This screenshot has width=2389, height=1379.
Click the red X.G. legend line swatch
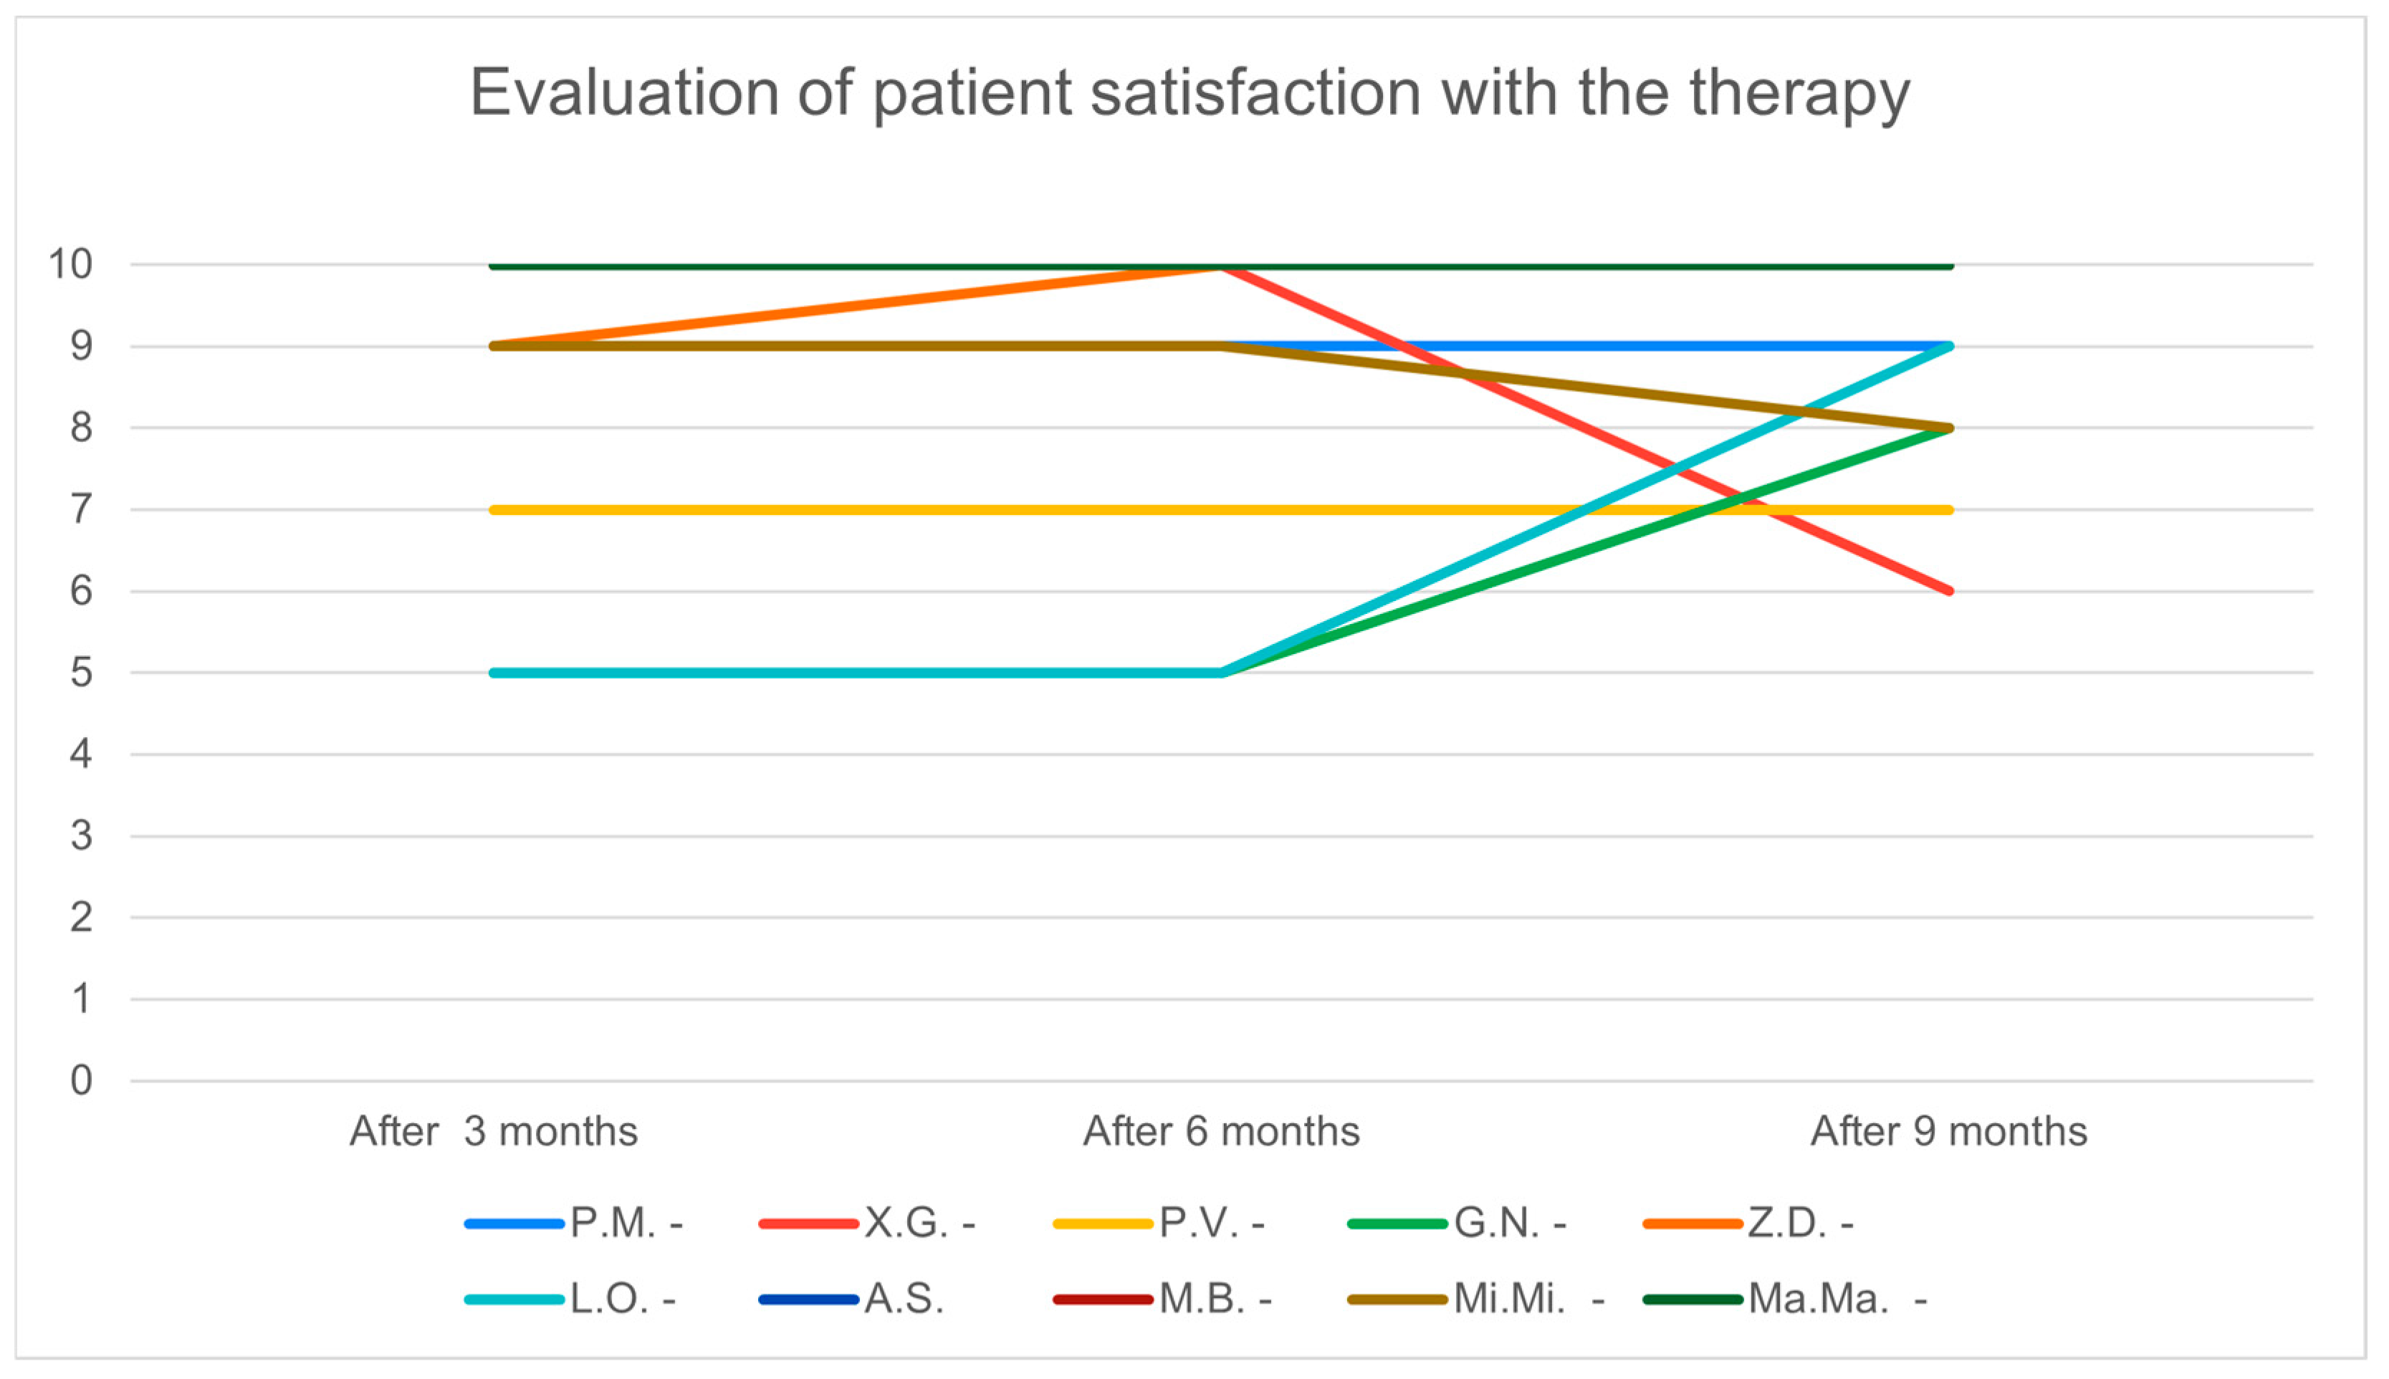pyautogui.click(x=808, y=1224)
